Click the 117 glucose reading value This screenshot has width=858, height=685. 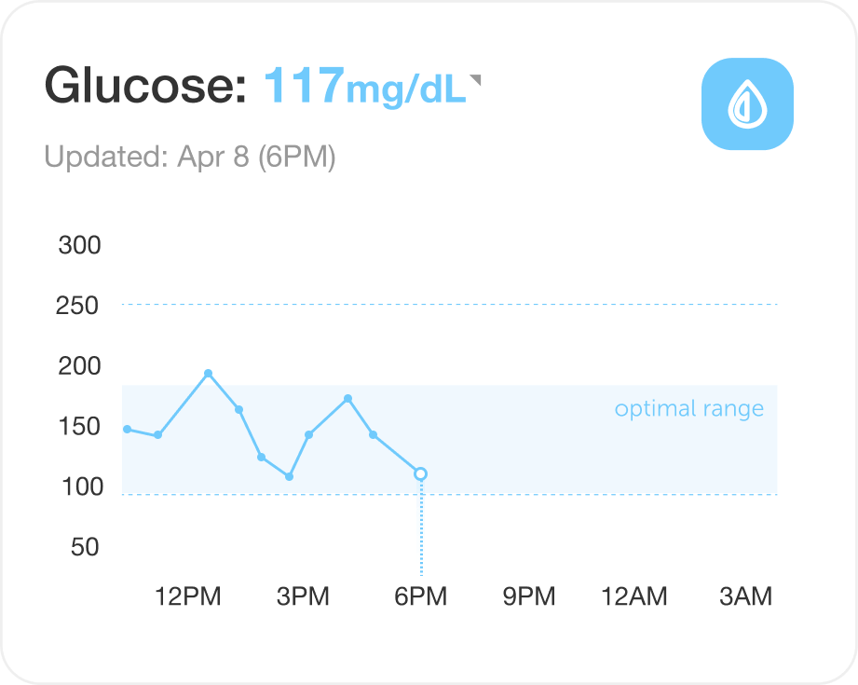pyautogui.click(x=305, y=87)
